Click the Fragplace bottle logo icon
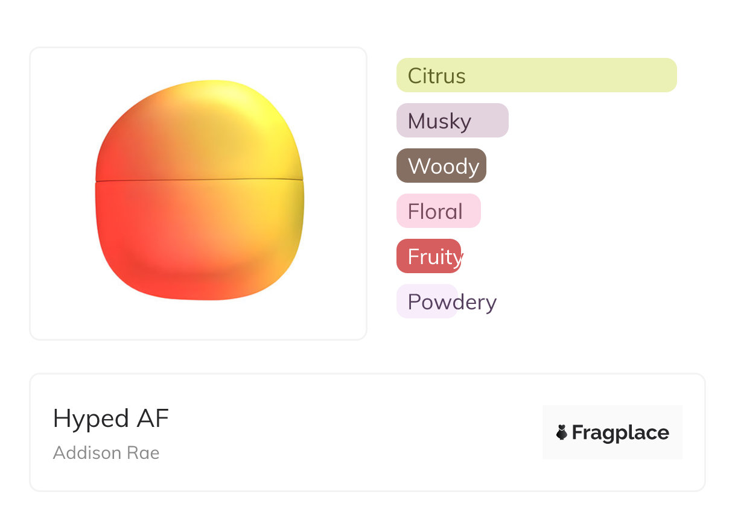 562,432
